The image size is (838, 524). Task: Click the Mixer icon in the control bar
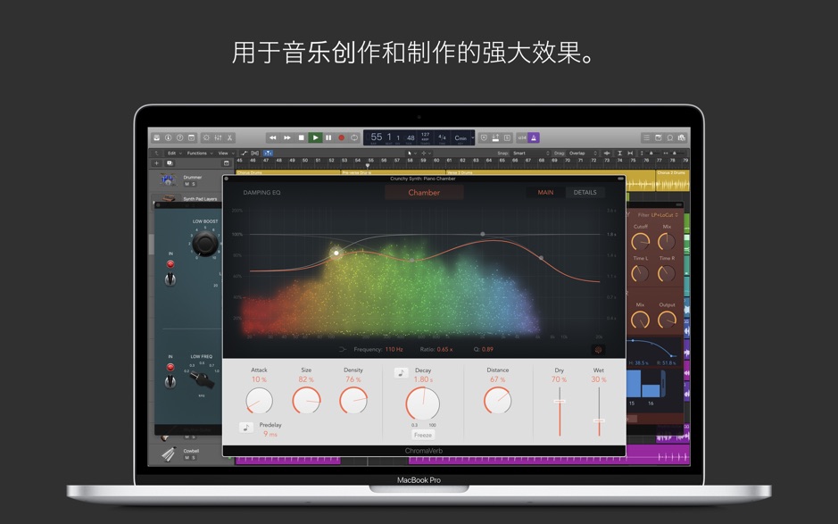coord(219,138)
